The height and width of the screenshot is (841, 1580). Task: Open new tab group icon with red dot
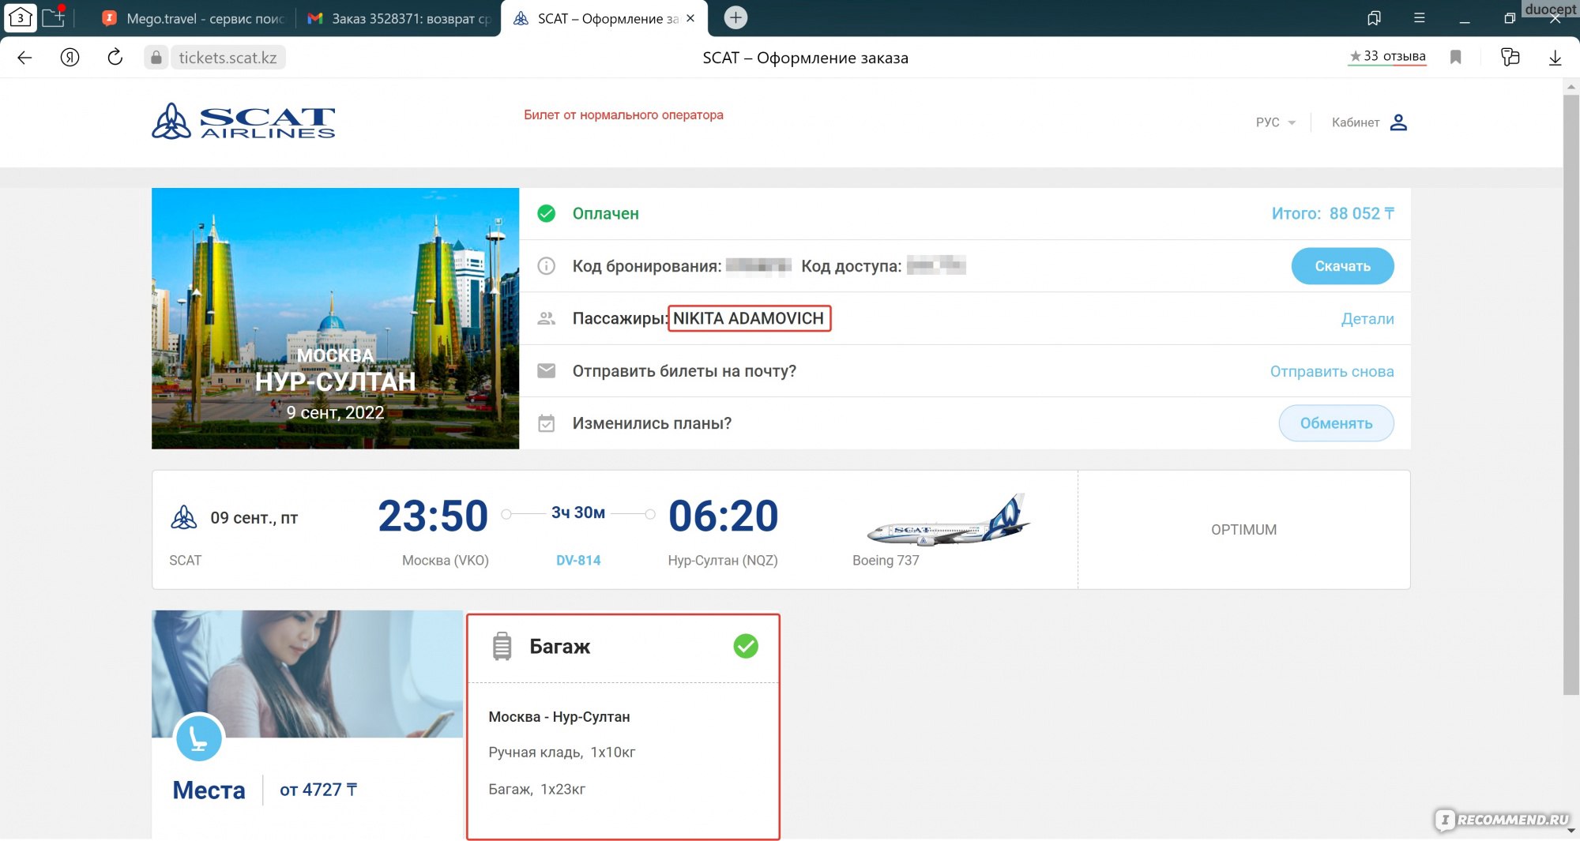tap(54, 17)
